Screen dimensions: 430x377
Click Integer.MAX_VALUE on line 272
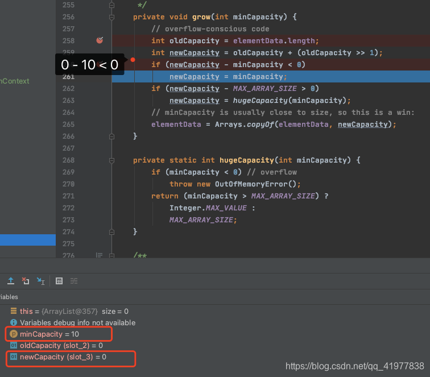point(208,208)
